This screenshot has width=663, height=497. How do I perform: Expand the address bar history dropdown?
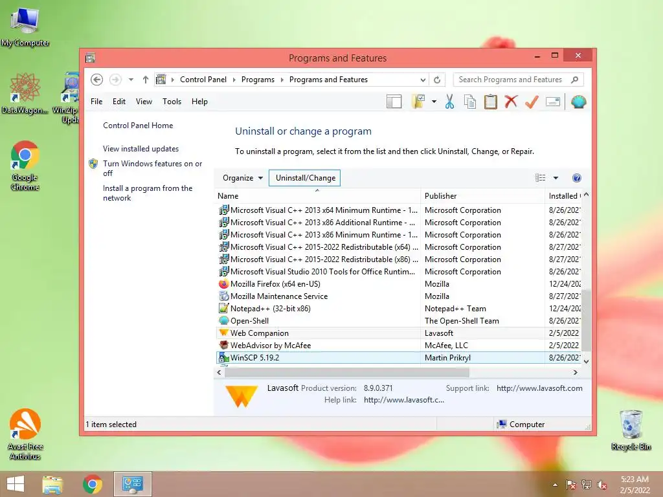pyautogui.click(x=423, y=80)
